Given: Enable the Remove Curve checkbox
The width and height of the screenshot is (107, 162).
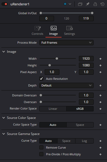Looking at the screenshot, I should (x=41, y=148).
